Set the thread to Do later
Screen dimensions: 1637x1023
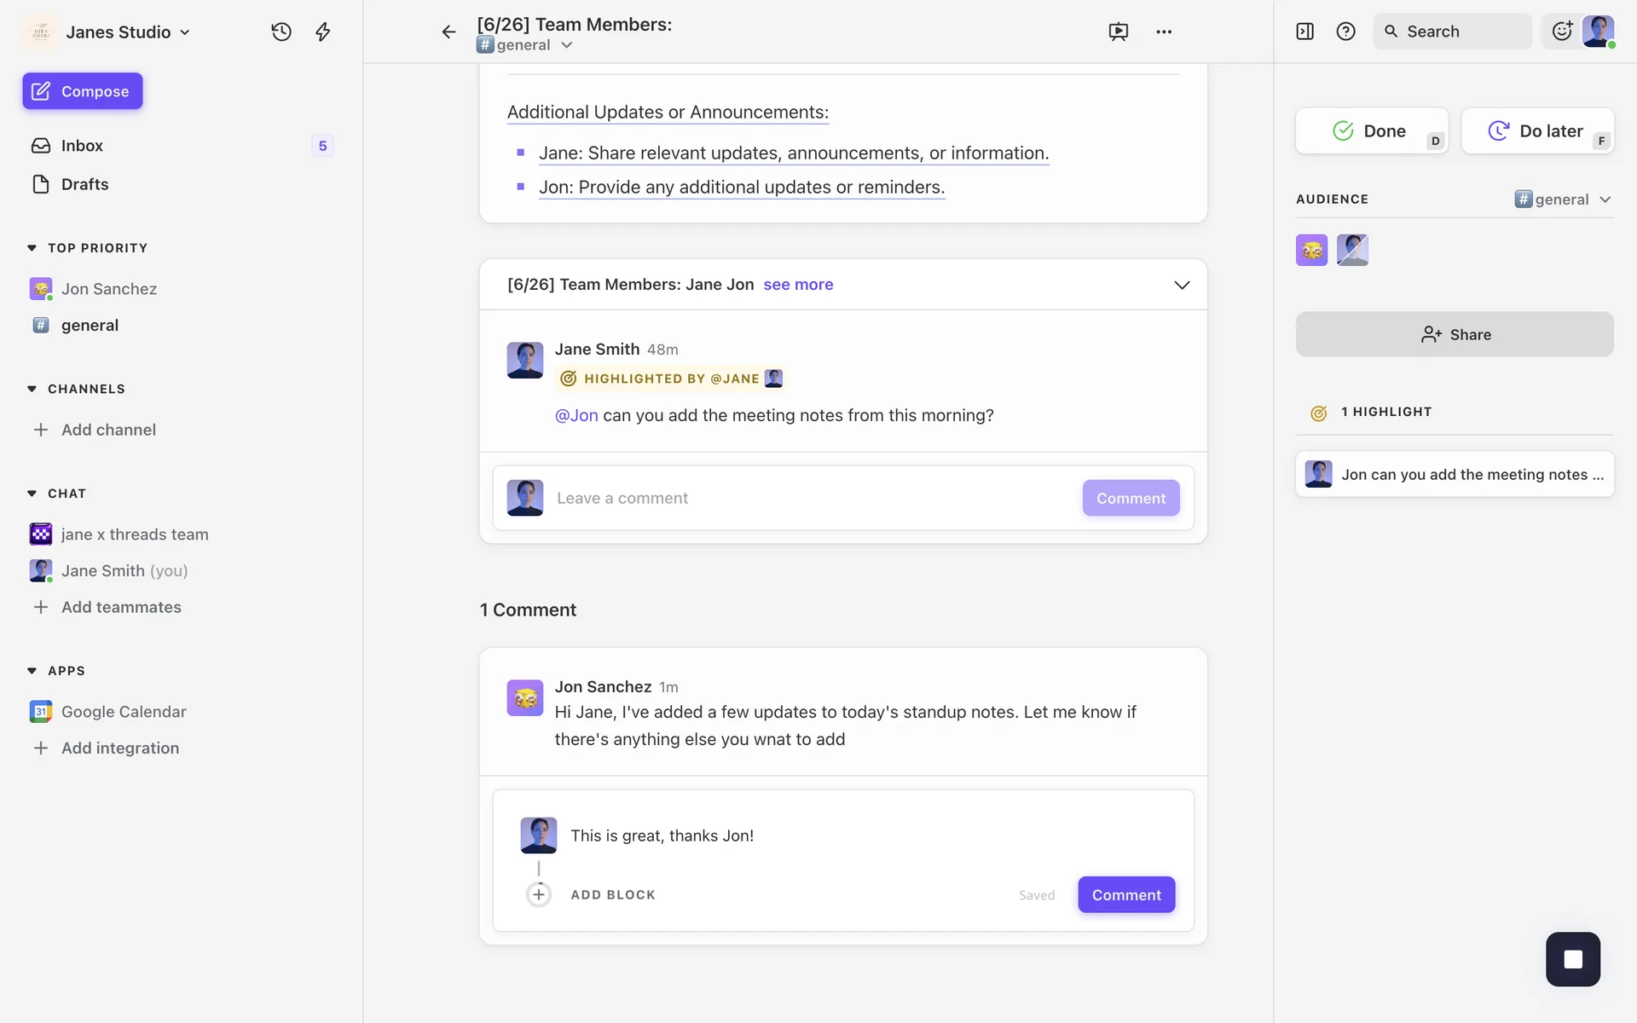[1536, 131]
